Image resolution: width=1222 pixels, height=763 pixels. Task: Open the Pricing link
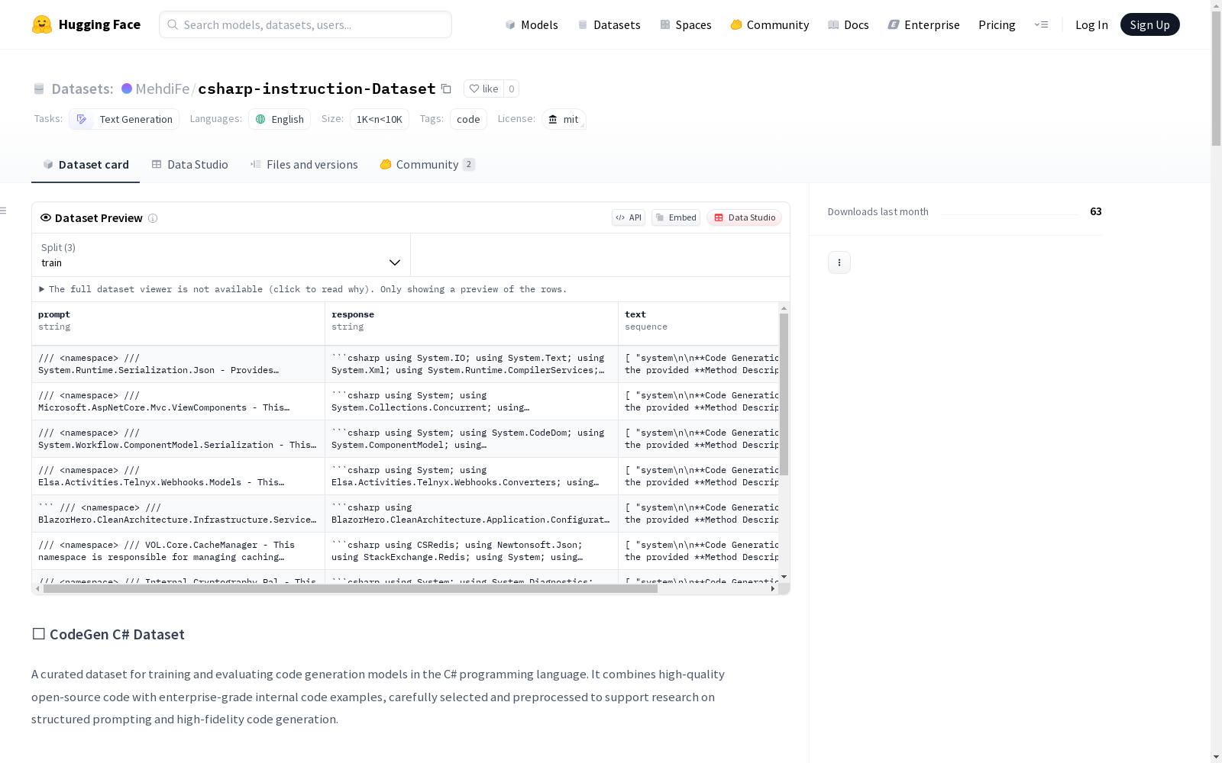pyautogui.click(x=997, y=24)
